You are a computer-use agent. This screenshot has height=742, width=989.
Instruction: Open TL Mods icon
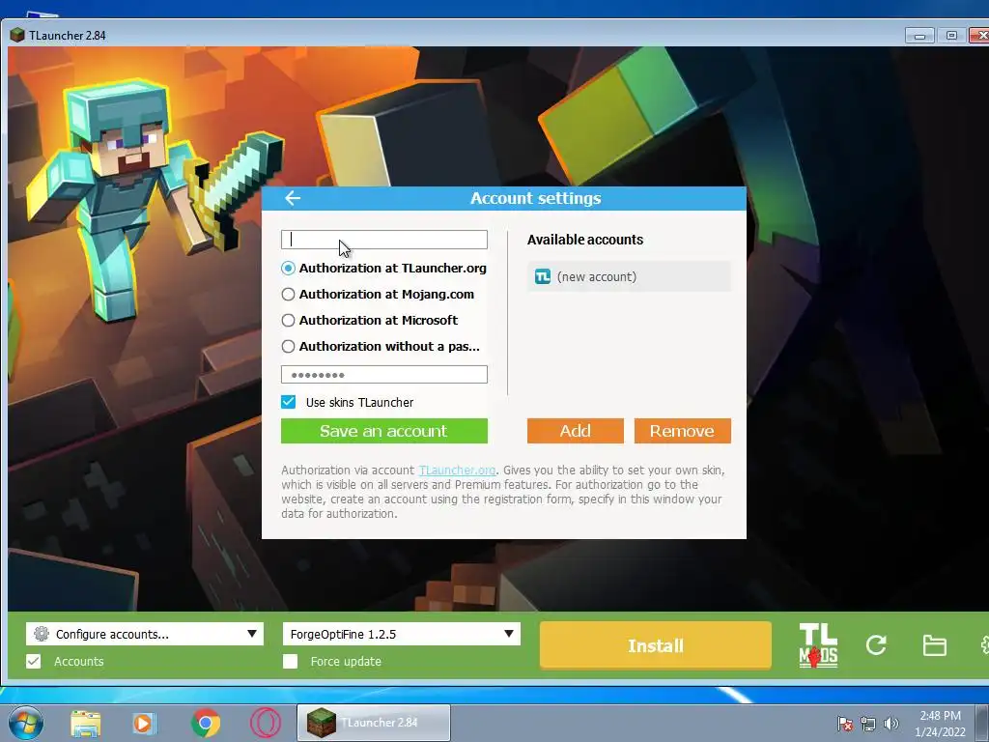click(818, 644)
